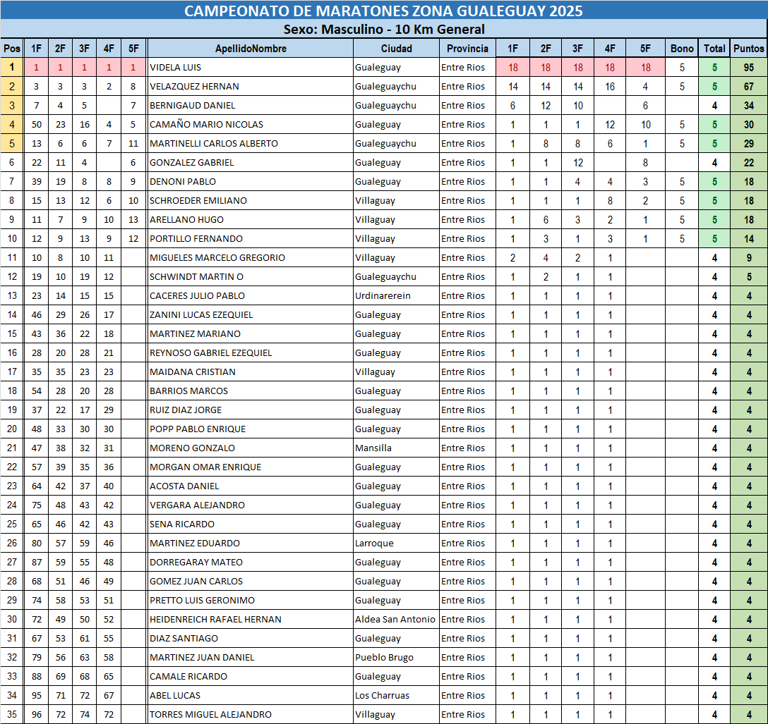
Task: Click the Provincia column header
Action: (x=467, y=49)
